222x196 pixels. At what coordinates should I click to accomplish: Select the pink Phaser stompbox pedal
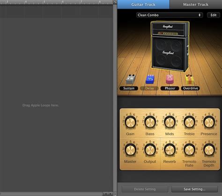coord(170,79)
